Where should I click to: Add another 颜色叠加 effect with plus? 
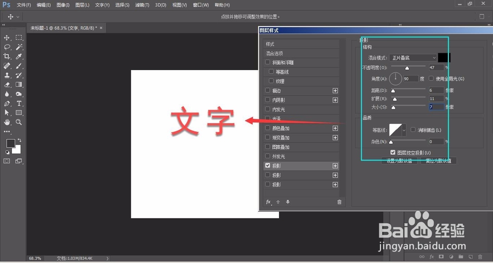(x=335, y=128)
